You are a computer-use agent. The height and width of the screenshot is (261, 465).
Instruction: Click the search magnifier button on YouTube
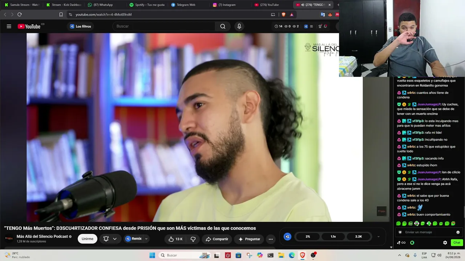pyautogui.click(x=223, y=26)
